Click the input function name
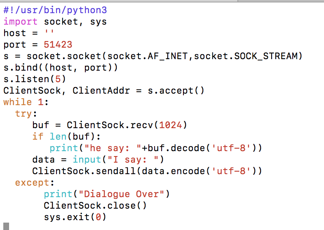 click(x=87, y=160)
